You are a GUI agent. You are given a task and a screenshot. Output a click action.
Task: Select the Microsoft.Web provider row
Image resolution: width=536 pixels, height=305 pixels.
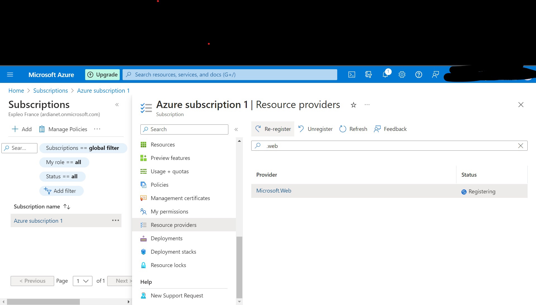[274, 191]
